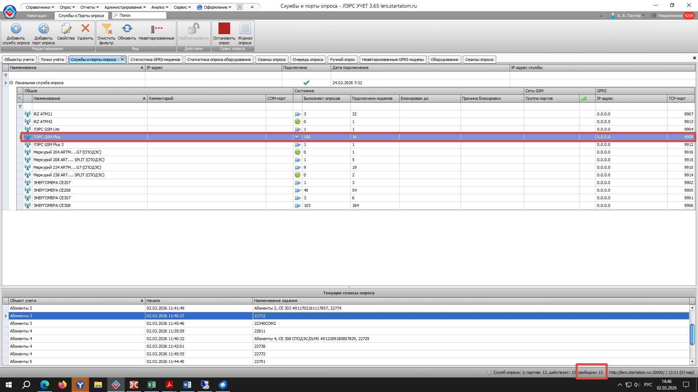Show Неавторизованные devices toolbar icon

click(156, 29)
